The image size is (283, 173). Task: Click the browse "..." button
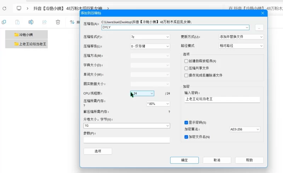click(x=259, y=28)
